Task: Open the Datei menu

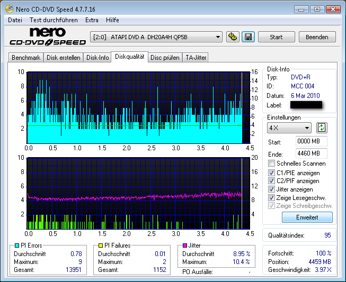Action: point(15,20)
